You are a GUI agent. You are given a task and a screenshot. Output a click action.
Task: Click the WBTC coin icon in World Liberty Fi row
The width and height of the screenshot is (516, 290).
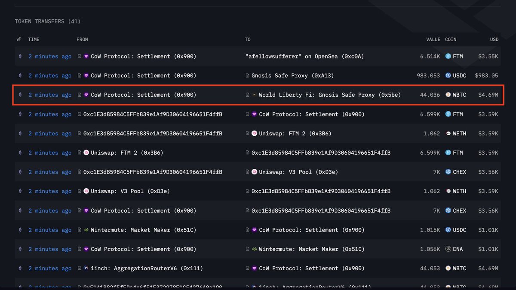click(448, 95)
